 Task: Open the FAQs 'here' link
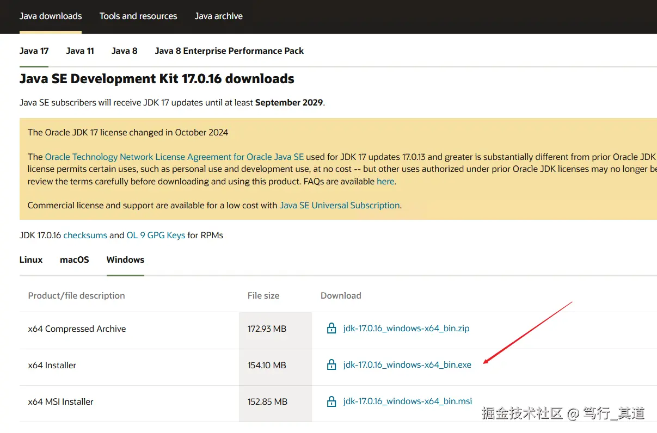tap(385, 181)
